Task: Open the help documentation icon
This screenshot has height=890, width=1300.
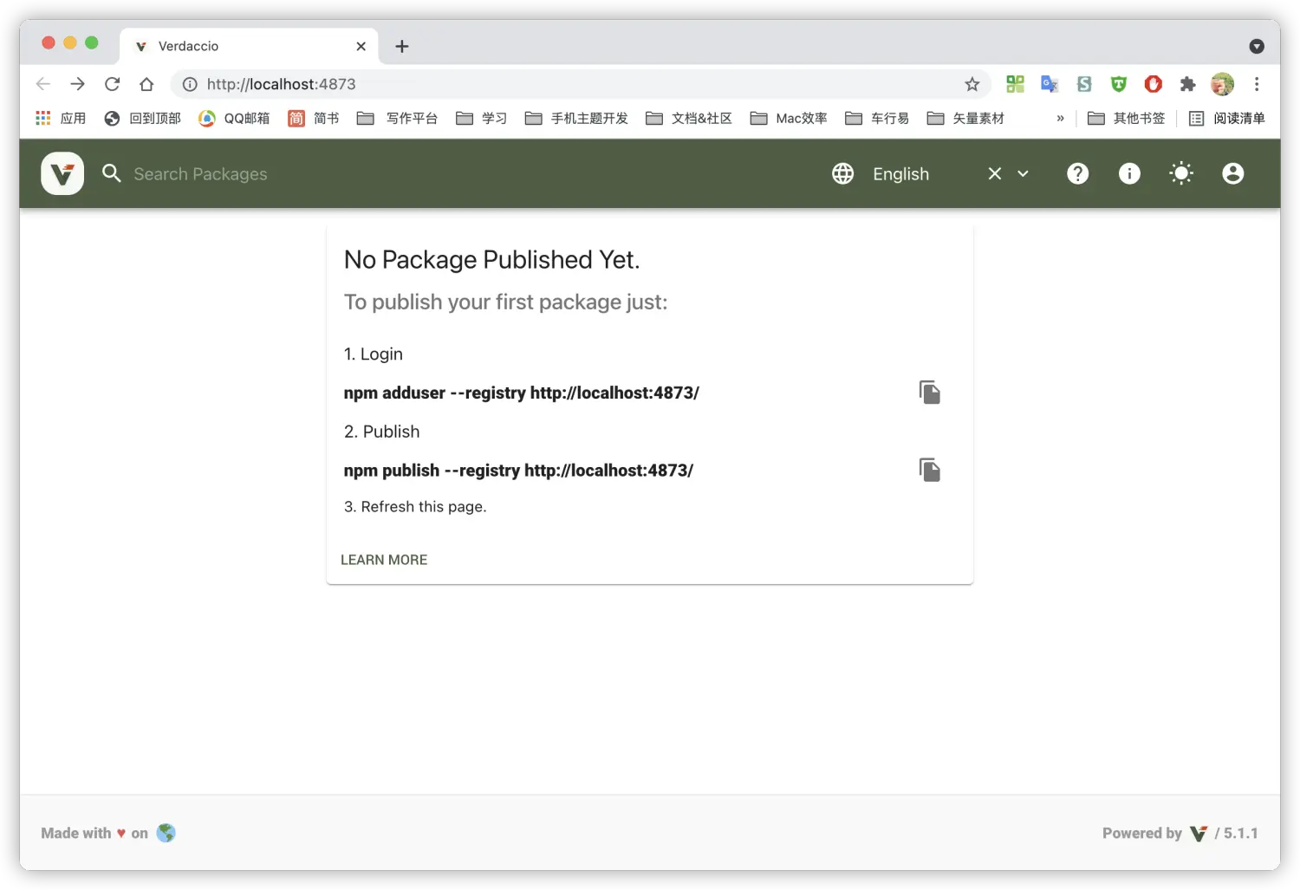Action: (x=1077, y=173)
